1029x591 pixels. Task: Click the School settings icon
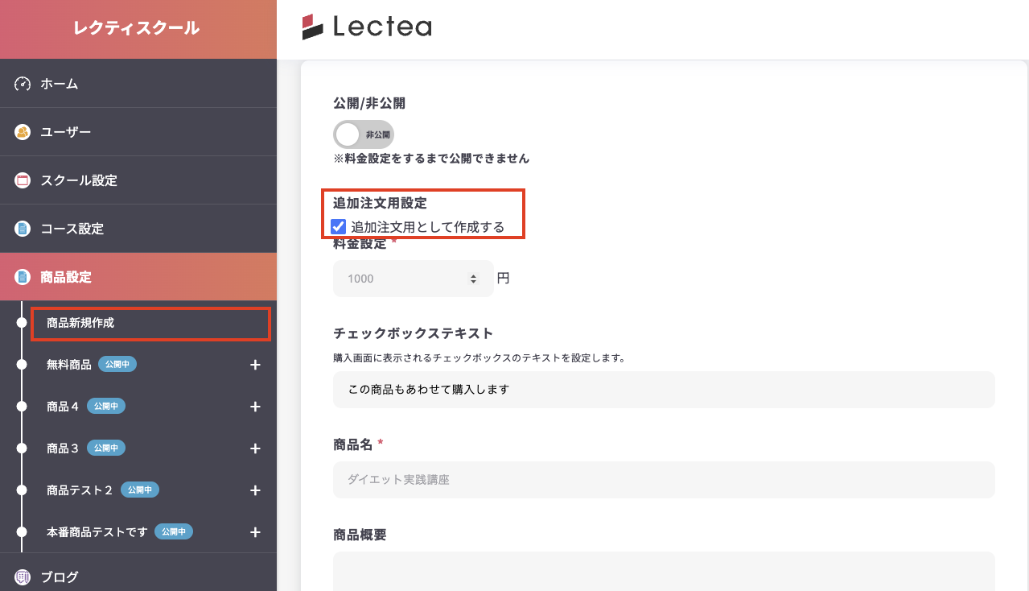point(23,180)
